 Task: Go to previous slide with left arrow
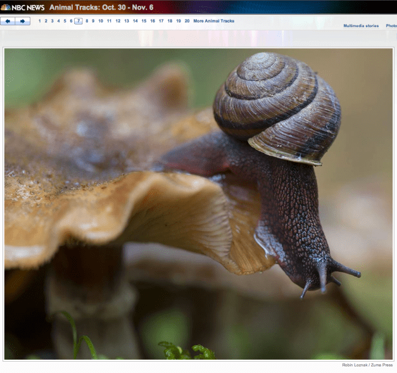[8, 21]
